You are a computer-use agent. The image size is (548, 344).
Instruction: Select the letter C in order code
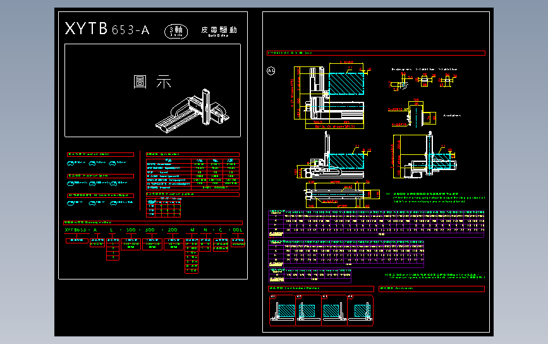tap(221, 230)
